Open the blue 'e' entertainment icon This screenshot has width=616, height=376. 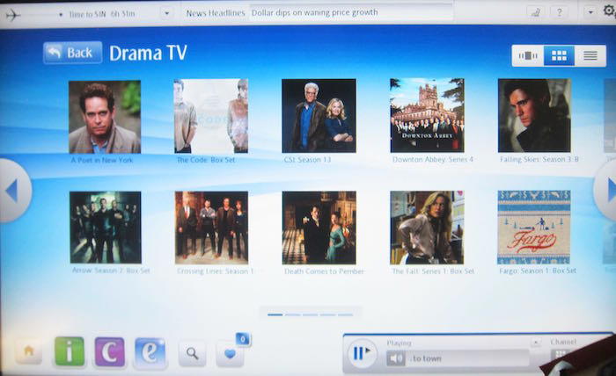click(150, 352)
